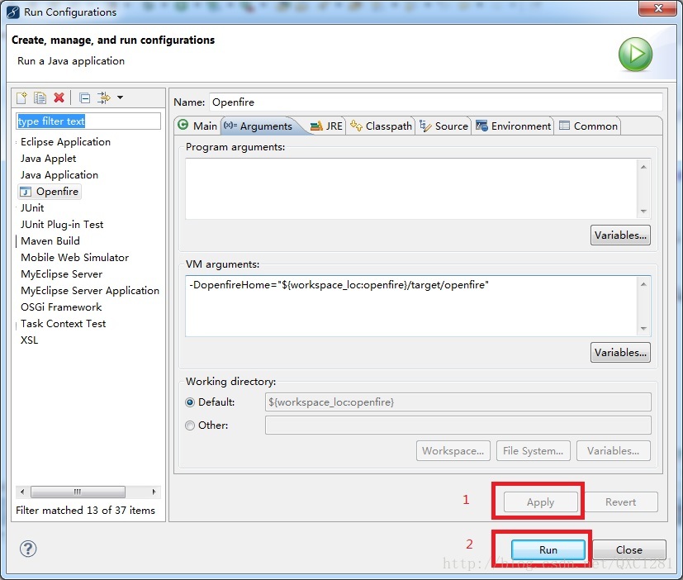The height and width of the screenshot is (580, 683).
Task: Run the Openfire configuration
Action: 548,550
